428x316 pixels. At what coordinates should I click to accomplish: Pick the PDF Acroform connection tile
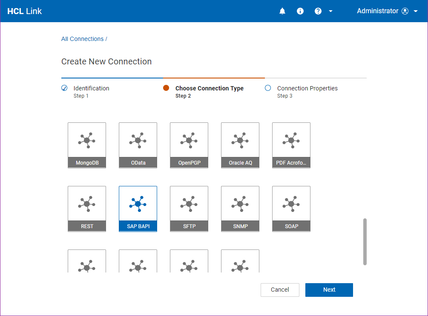[291, 145]
